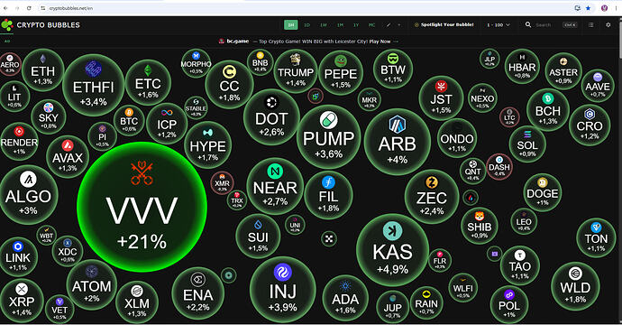Select the MC market cap tab
Image resolution: width=622 pixels, height=325 pixels.
[371, 24]
